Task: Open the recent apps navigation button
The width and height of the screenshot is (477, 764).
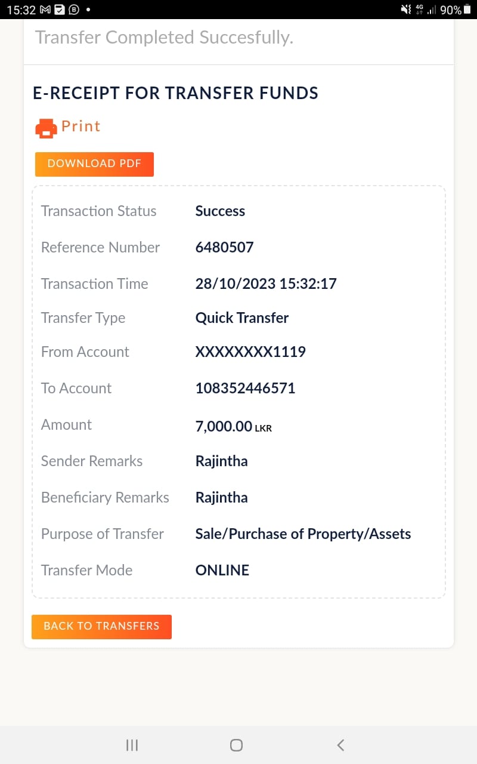Action: click(x=132, y=744)
